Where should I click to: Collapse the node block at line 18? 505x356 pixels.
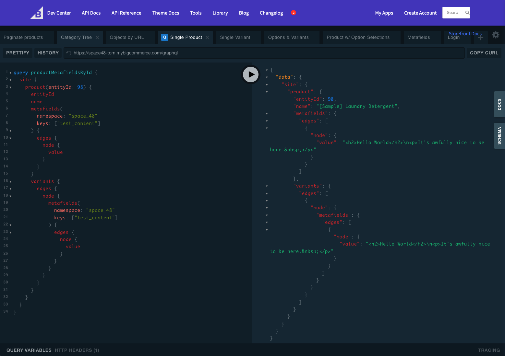[x=10, y=196]
